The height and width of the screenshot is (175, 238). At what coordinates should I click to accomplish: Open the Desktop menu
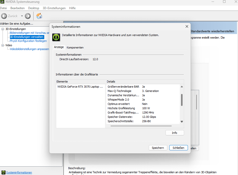click(x=34, y=8)
